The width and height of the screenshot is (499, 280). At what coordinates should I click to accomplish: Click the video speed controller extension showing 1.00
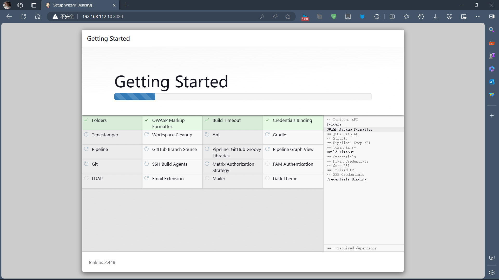[x=305, y=16]
